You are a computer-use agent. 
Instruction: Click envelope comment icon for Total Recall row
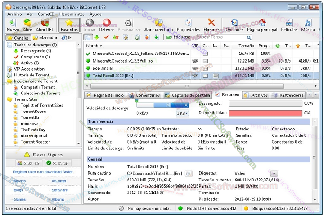pos(205,76)
